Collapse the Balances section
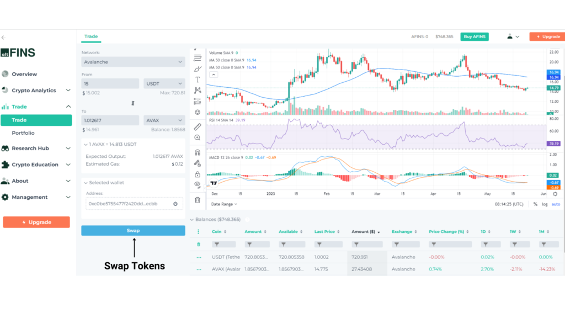The height and width of the screenshot is (318, 565). [191, 220]
